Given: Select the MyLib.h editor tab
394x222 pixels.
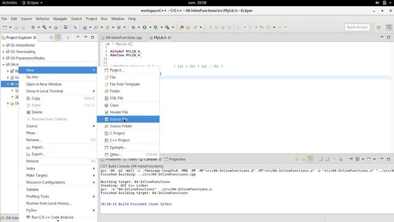Looking at the screenshot, I should pos(160,38).
